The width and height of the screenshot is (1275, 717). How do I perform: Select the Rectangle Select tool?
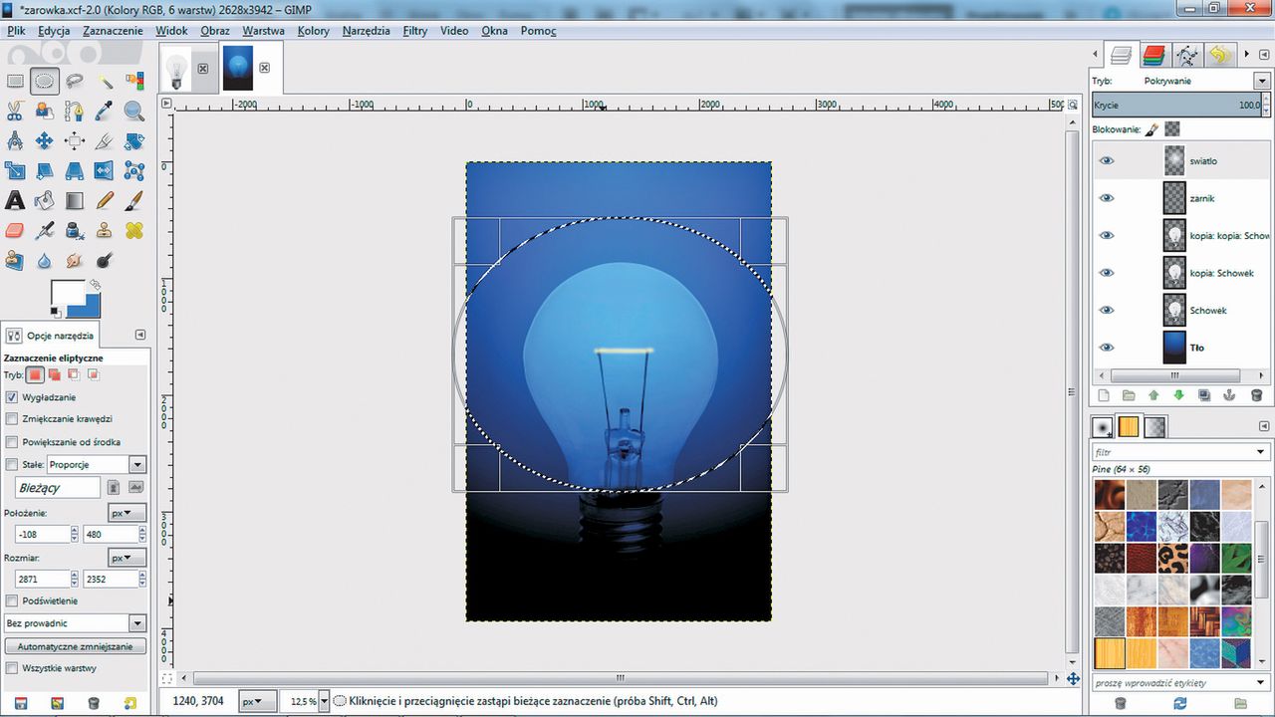point(15,82)
